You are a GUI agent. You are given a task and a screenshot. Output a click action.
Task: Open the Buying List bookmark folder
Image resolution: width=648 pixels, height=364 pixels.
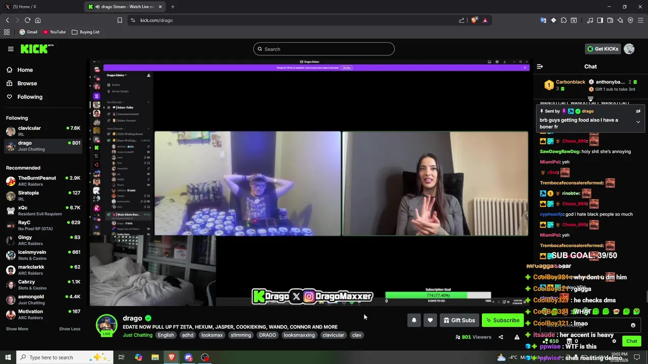pos(86,32)
